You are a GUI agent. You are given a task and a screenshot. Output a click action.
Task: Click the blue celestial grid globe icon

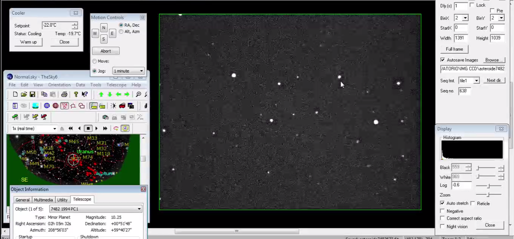pos(47,106)
